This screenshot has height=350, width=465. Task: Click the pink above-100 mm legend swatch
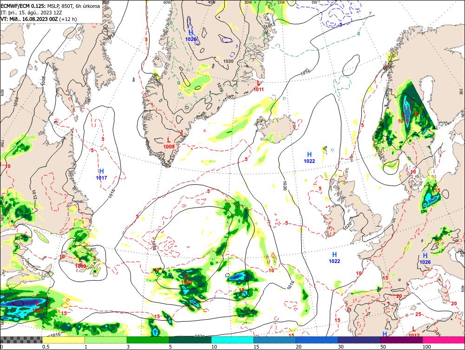[444, 340]
